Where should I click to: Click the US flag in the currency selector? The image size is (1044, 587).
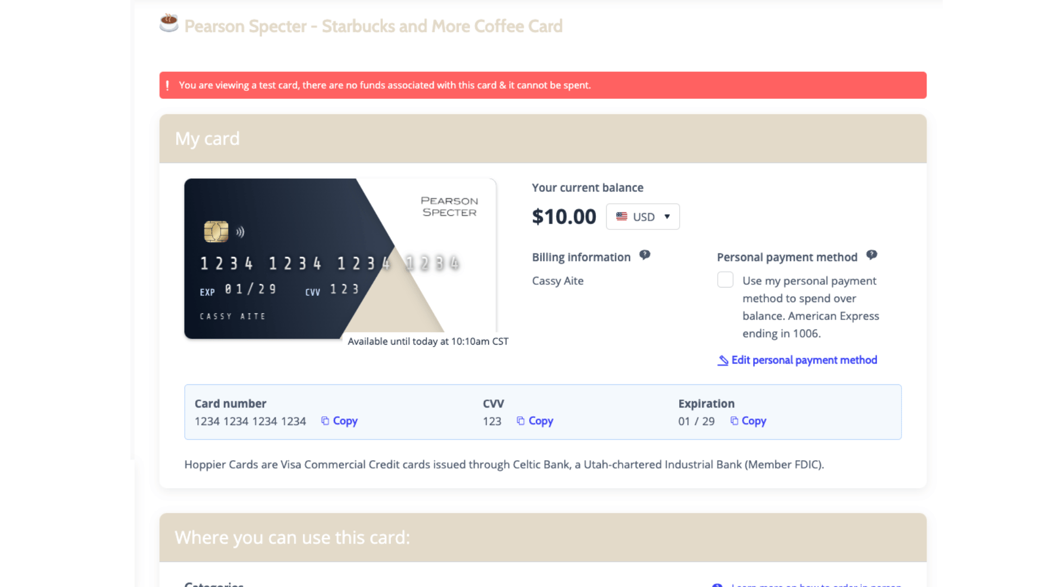(622, 216)
